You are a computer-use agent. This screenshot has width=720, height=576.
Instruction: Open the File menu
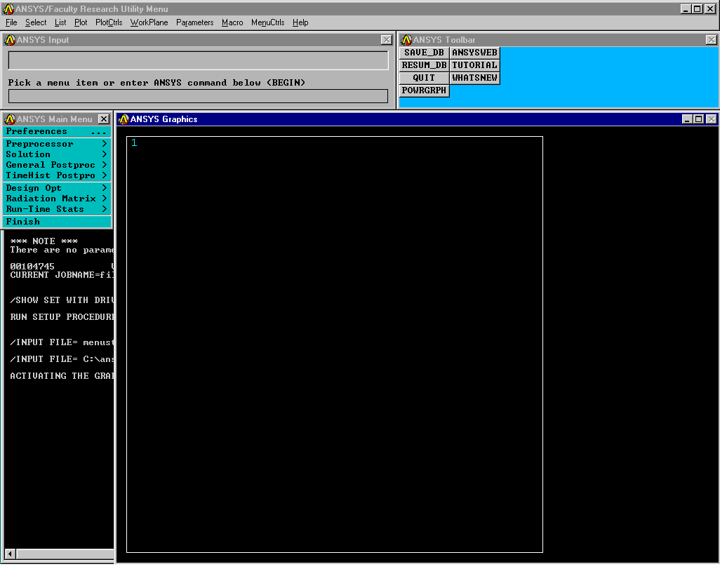tap(11, 22)
